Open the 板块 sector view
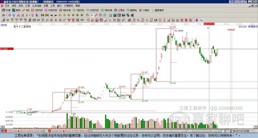Viewport: 258px width, 138px height. tap(16, 10)
